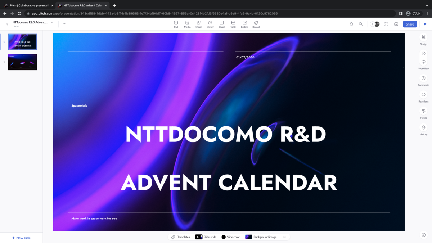Click the Home breadcrumb link
This screenshot has width=432, height=243.
(x=16, y=26)
